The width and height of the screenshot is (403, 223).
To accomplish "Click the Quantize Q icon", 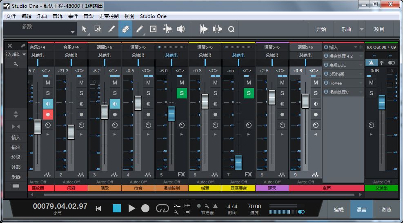I will [231, 29].
